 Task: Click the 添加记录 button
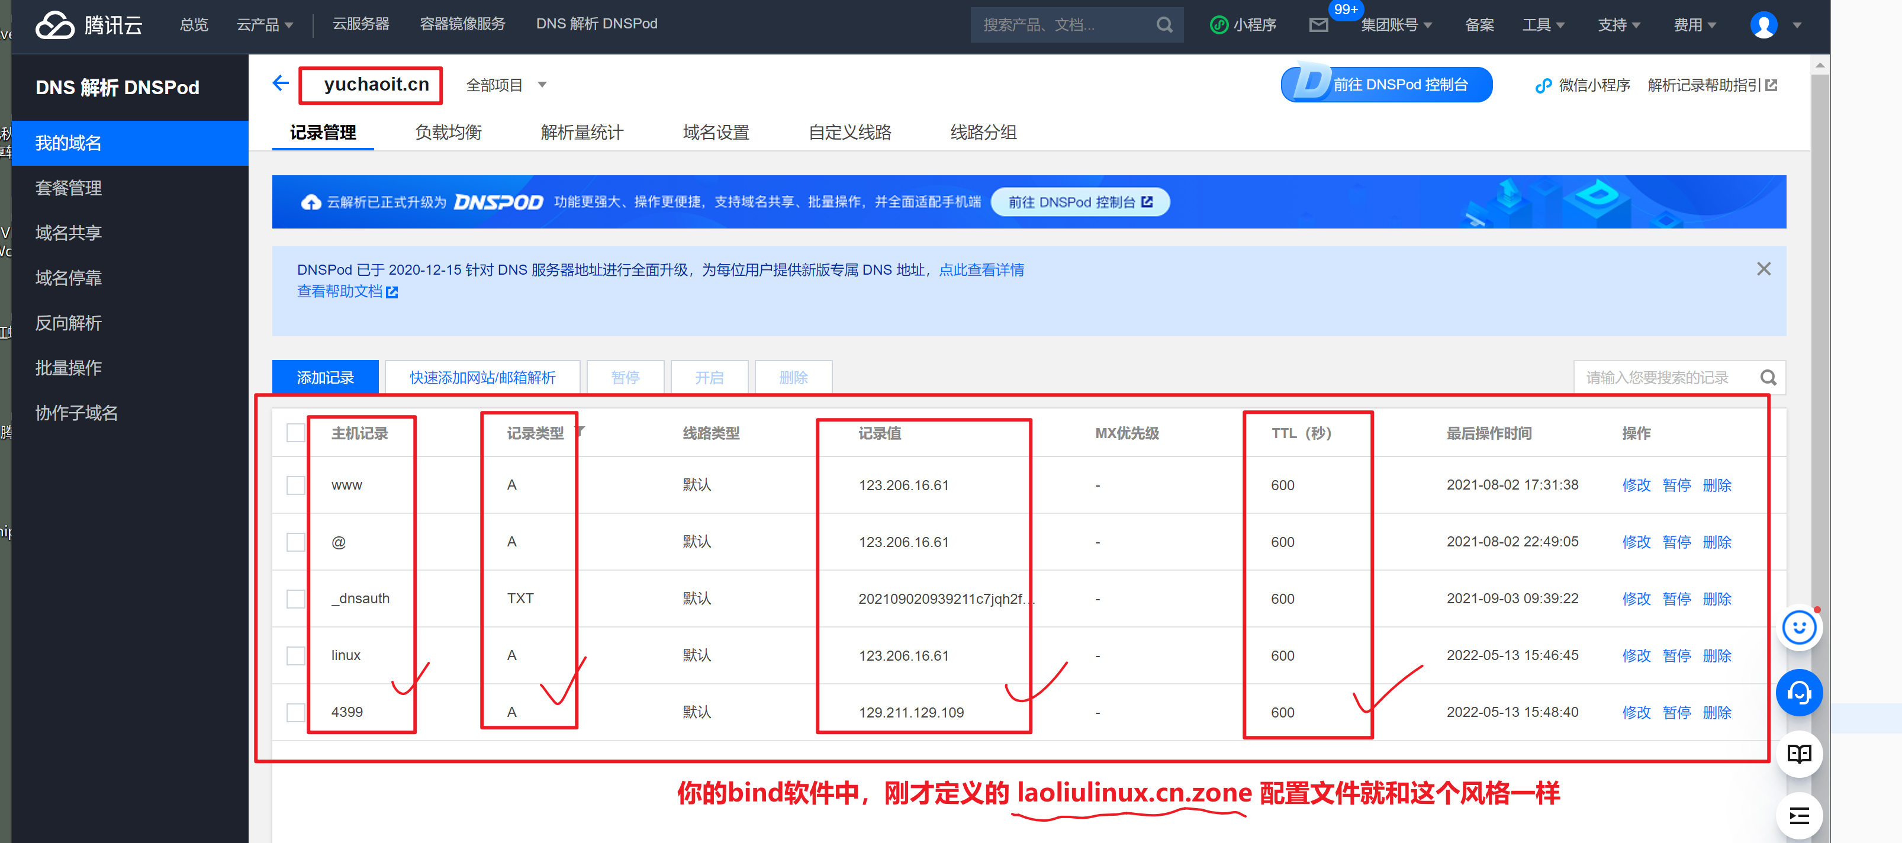[325, 377]
